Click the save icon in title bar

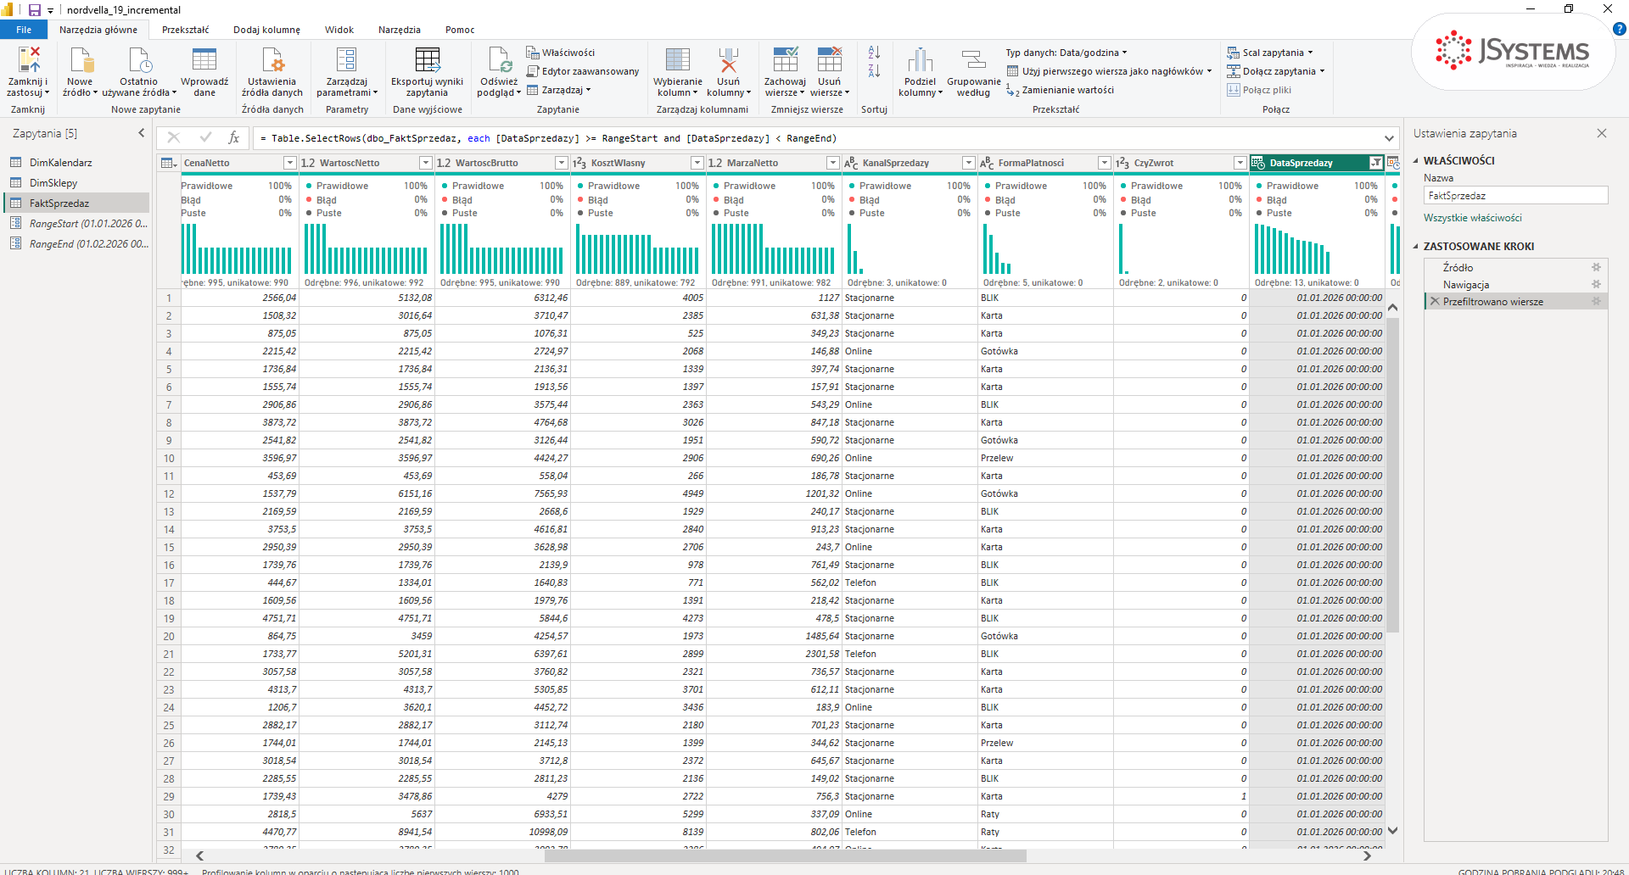[35, 9]
